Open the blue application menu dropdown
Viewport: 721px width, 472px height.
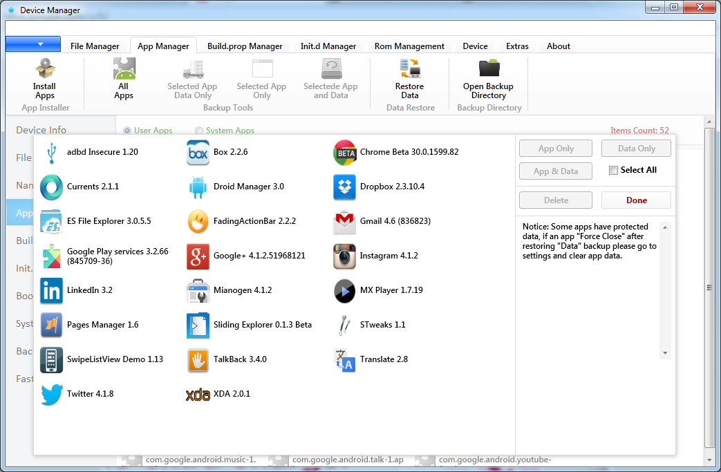pyautogui.click(x=33, y=44)
